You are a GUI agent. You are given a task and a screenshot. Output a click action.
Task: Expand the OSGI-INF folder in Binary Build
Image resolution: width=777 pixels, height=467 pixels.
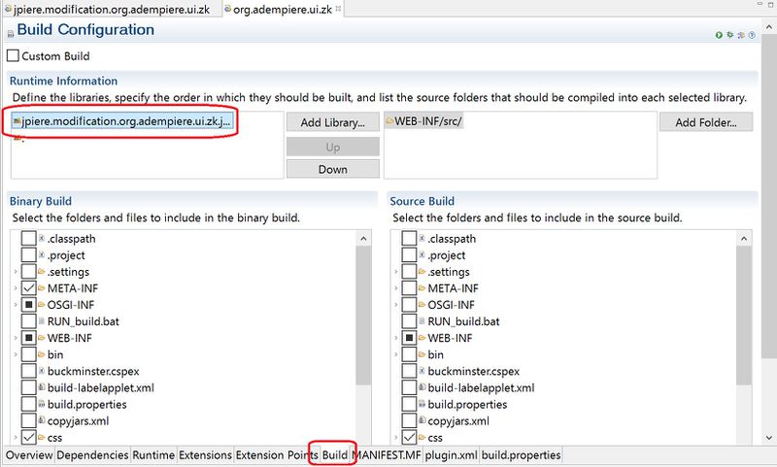[x=15, y=305]
